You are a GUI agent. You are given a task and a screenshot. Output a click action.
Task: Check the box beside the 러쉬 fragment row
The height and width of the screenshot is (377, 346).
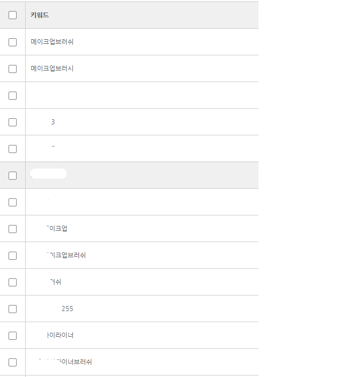(x=13, y=282)
